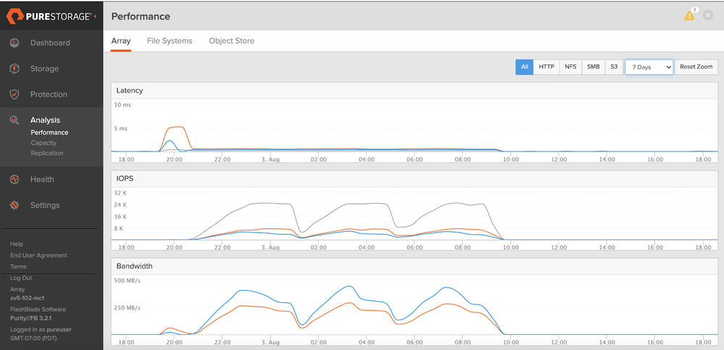Click the Performance page heading
Viewport: 724px width, 350px height.
tap(141, 16)
